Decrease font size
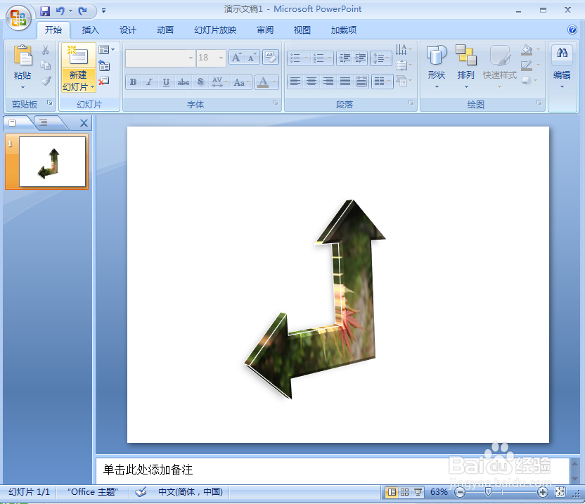Image resolution: width=585 pixels, height=504 pixels. coord(252,58)
